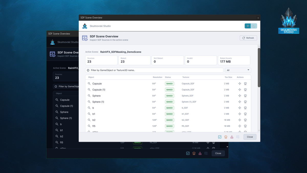Viewport: 307px width, 173px height.
Task: Click the Invalid 0 stat card
Action: [201, 60]
